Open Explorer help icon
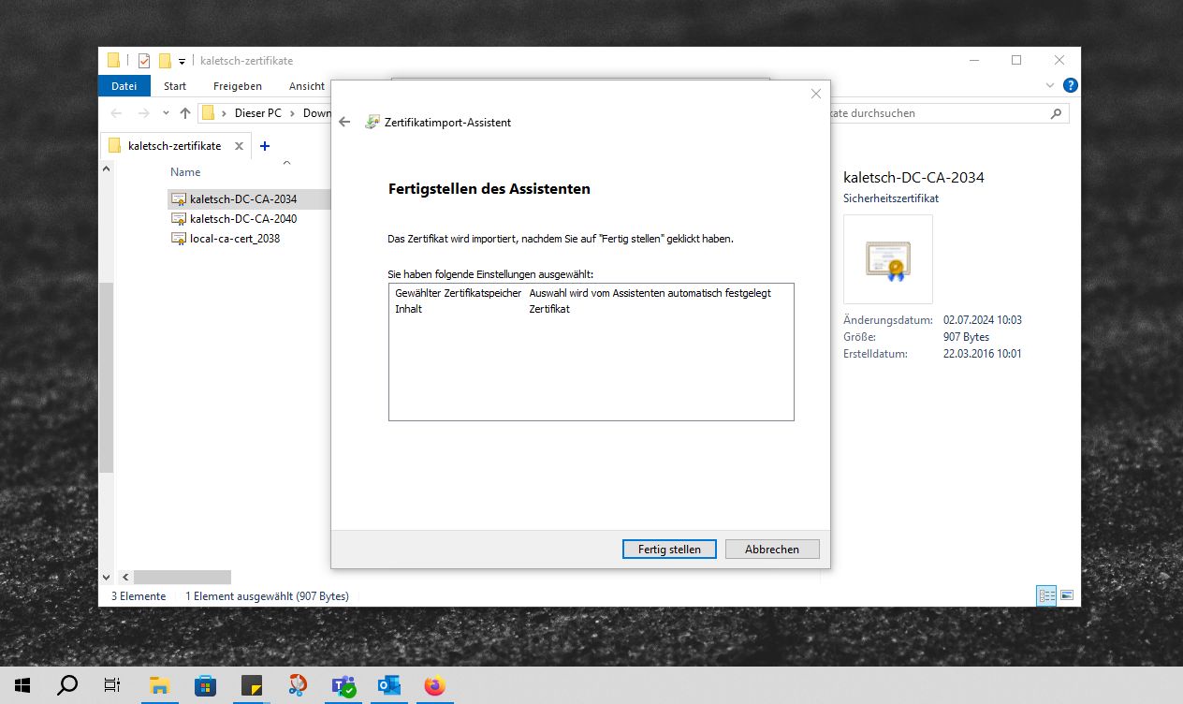Image resolution: width=1183 pixels, height=704 pixels. click(1071, 86)
